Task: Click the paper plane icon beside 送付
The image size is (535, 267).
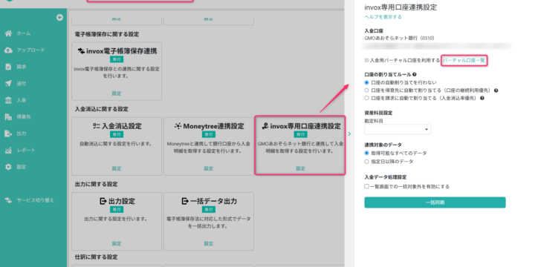Action: tap(8, 83)
